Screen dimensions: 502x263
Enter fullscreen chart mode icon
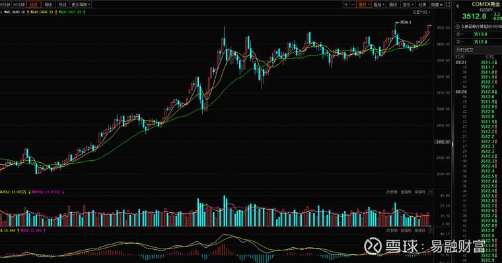tap(448, 5)
